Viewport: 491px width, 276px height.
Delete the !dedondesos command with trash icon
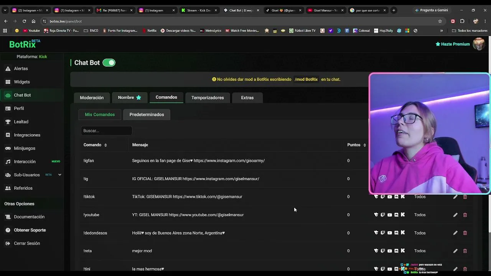click(465, 233)
